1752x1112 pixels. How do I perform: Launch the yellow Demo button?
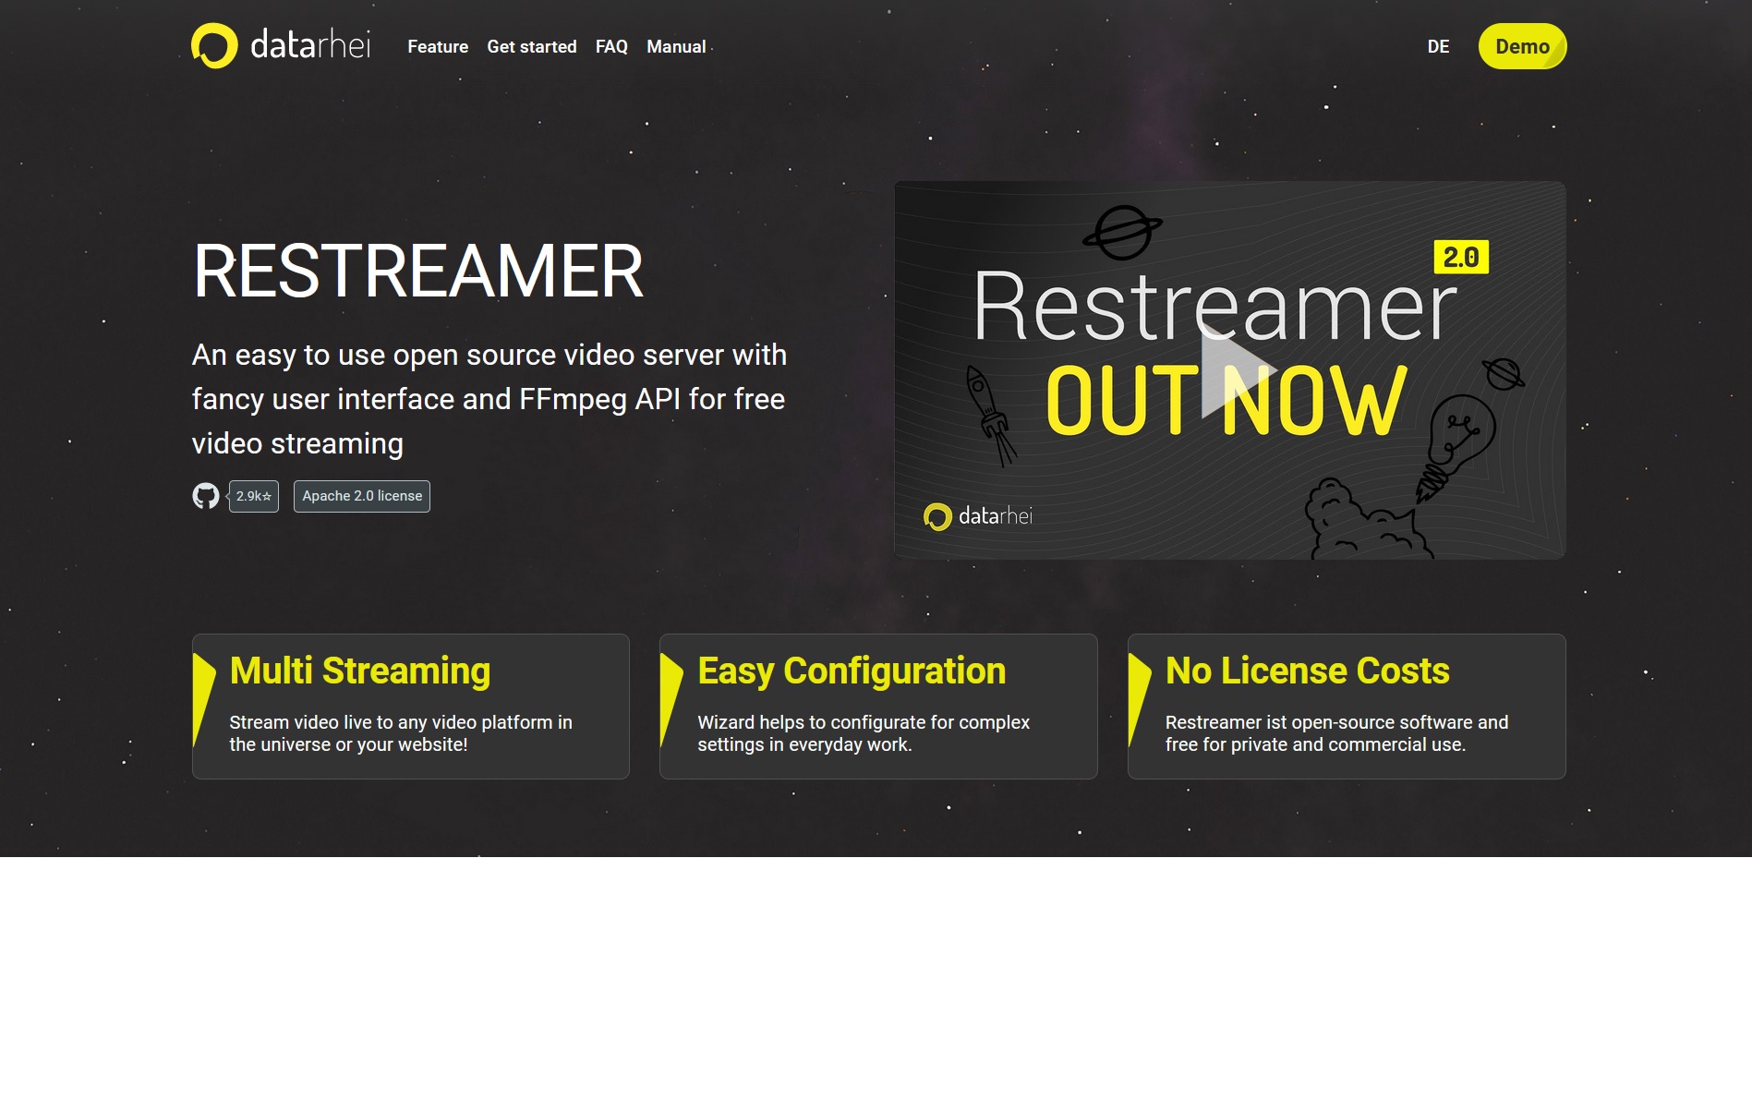tap(1522, 46)
